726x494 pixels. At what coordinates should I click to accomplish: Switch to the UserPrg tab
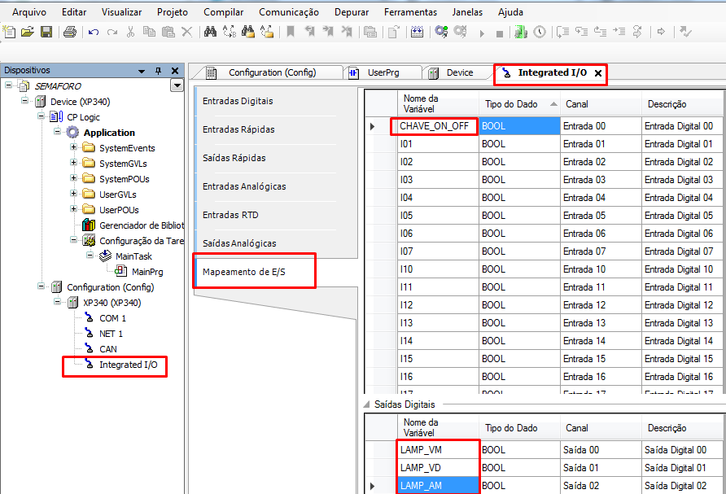[x=383, y=72]
